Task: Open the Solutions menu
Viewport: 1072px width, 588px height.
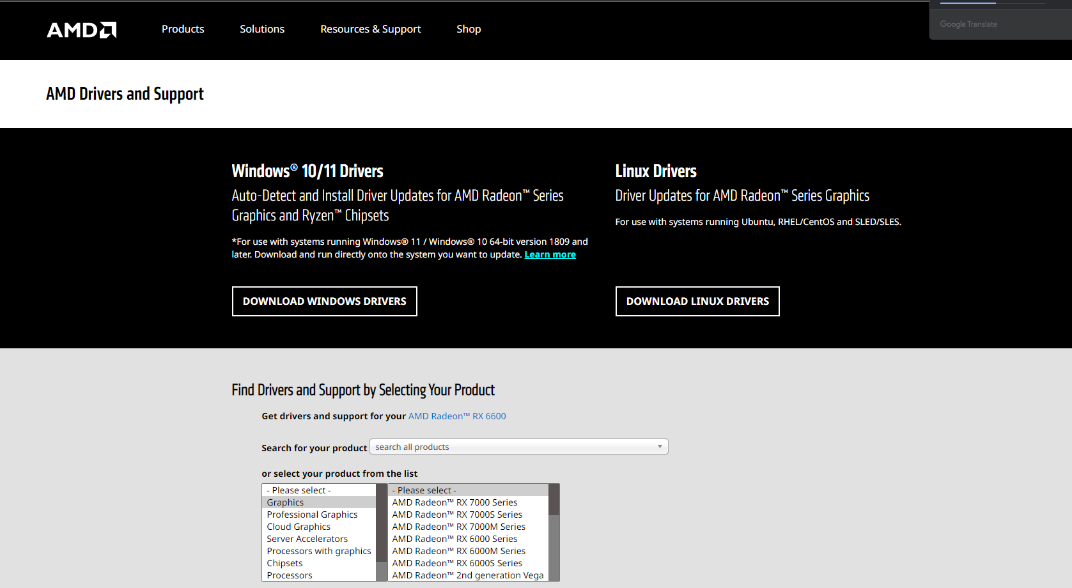Action: point(262,29)
